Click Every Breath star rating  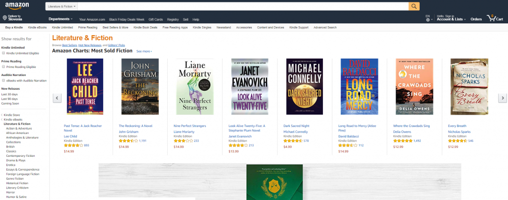457,141
